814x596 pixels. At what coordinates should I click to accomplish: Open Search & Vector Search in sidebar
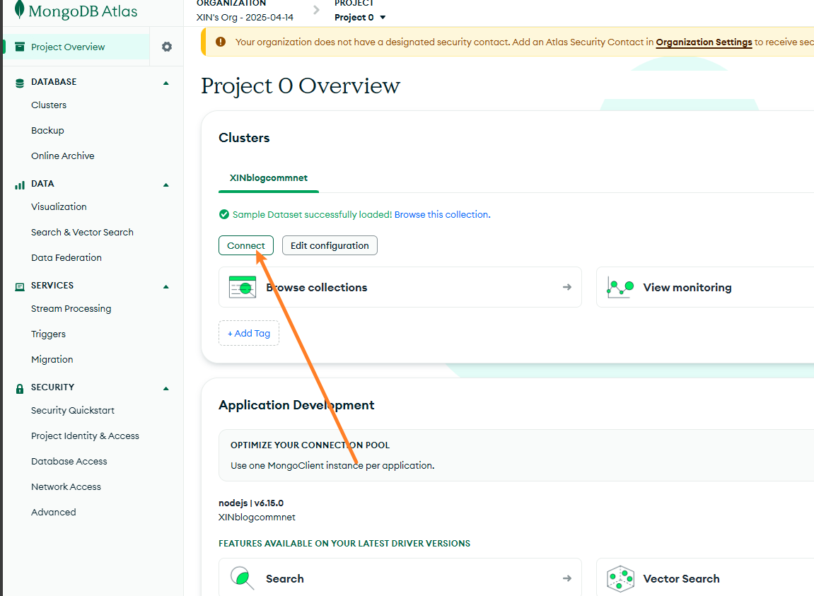[x=82, y=232]
